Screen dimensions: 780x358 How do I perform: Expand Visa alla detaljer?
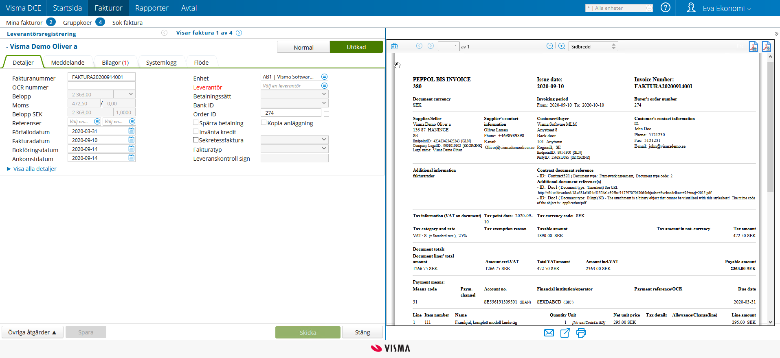tap(32, 169)
